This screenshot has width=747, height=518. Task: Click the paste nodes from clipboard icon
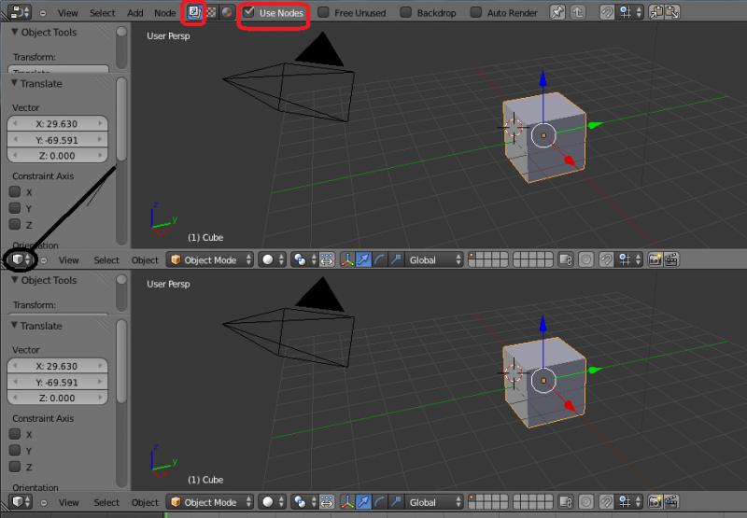coord(671,12)
